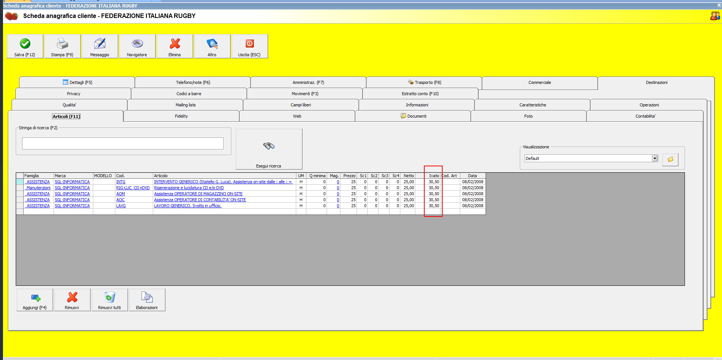Viewport: 722px width, 360px height.
Task: Switch to the Privacy tab
Action: [x=73, y=94]
